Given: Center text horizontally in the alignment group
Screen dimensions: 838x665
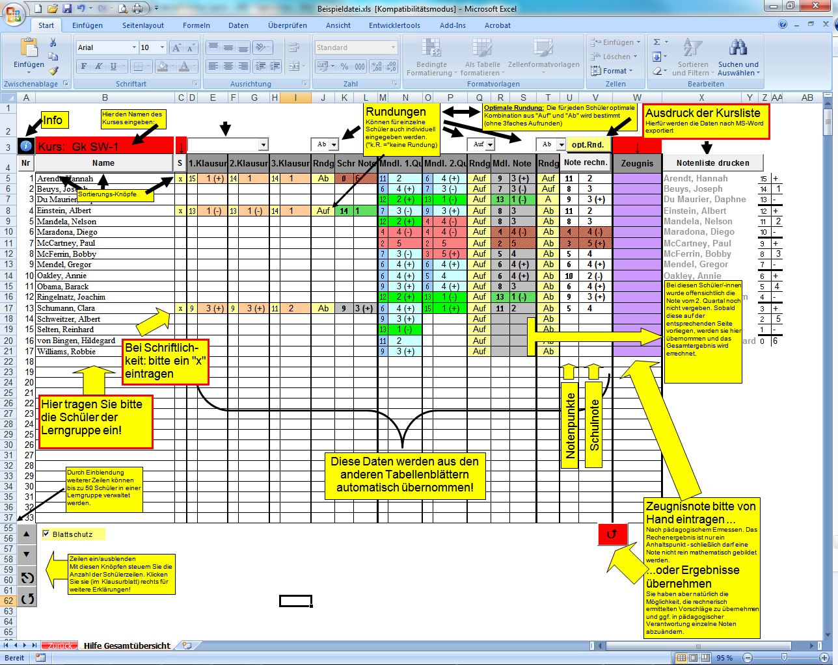Looking at the screenshot, I should [228, 66].
